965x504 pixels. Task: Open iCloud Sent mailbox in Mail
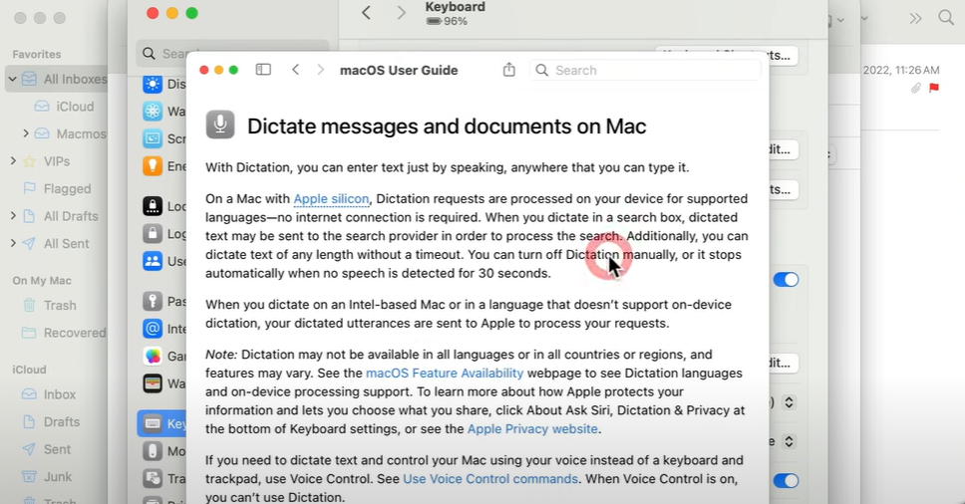[x=46, y=449]
